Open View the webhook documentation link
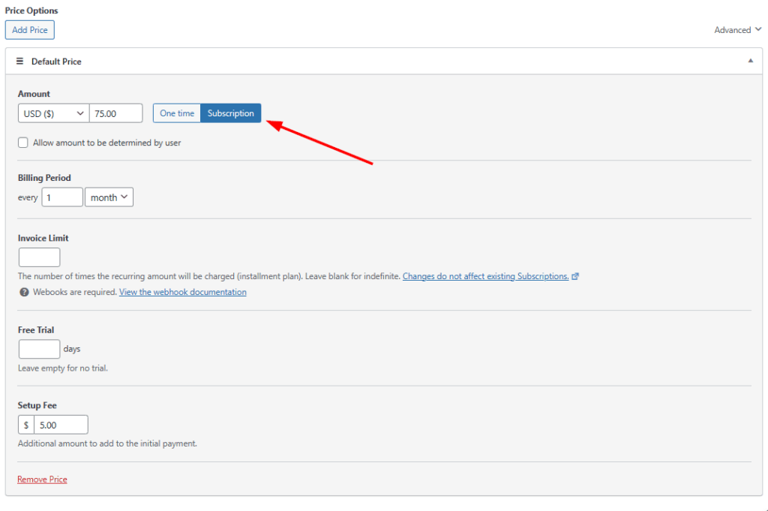Viewport: 768px width, 511px height. [182, 292]
